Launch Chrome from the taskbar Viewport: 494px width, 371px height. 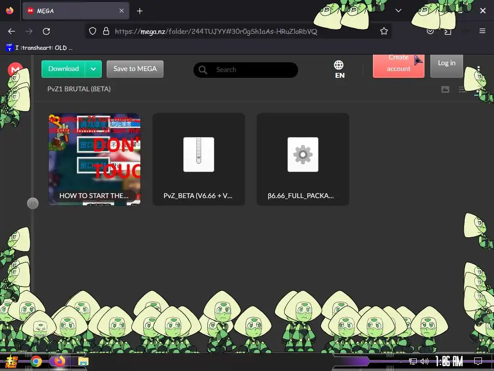coord(36,361)
